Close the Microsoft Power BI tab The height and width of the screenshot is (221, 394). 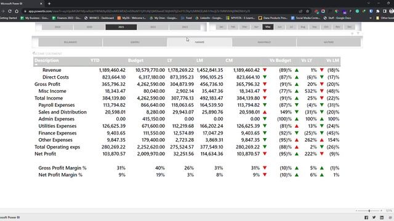click(41, 4)
